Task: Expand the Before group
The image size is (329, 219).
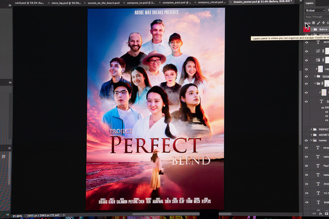Action: point(312,29)
